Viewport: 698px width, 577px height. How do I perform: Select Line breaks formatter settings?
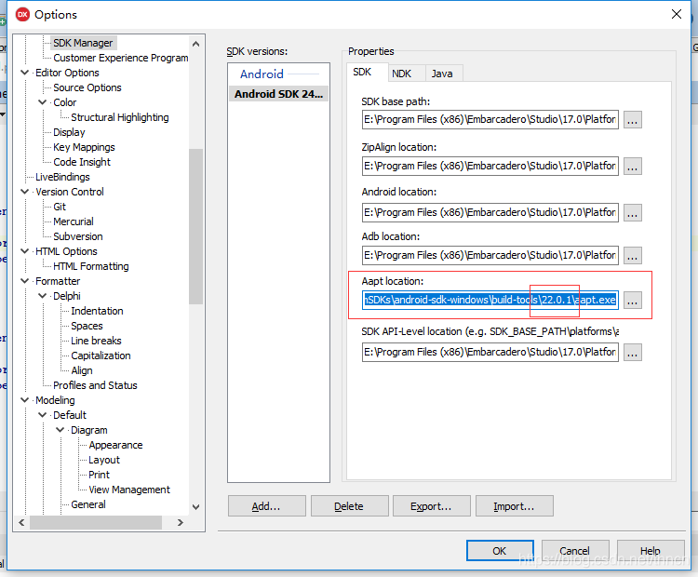[x=96, y=341]
